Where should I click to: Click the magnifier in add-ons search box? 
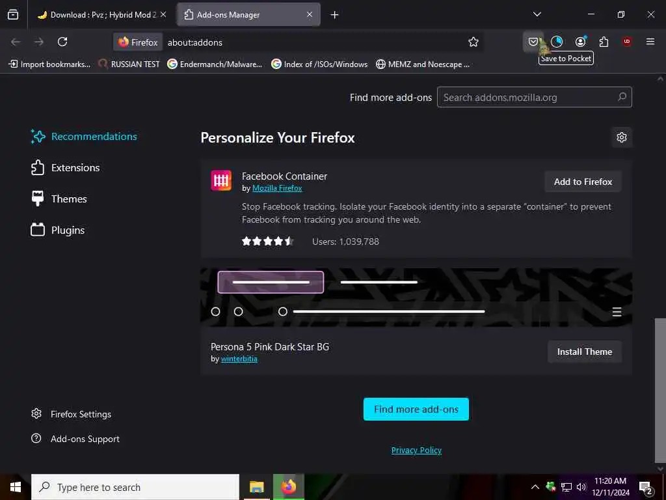622,97
